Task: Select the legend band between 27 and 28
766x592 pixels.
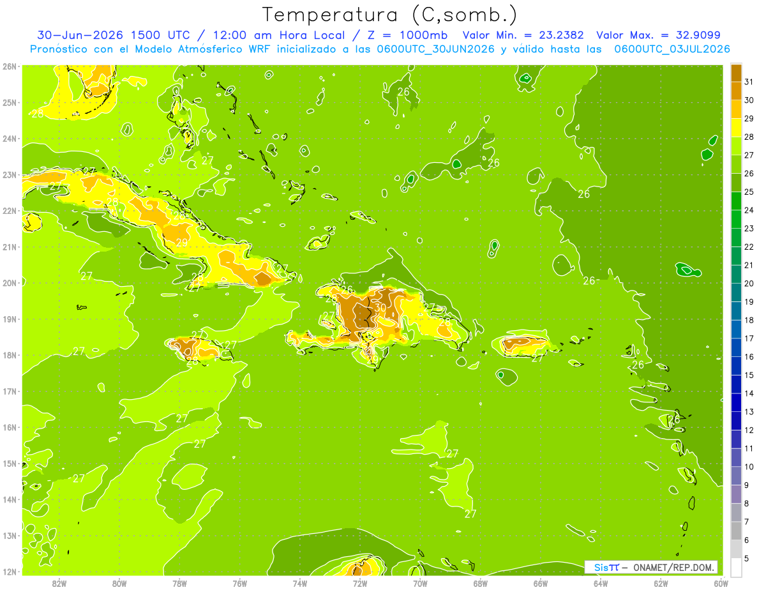Action: (736, 146)
